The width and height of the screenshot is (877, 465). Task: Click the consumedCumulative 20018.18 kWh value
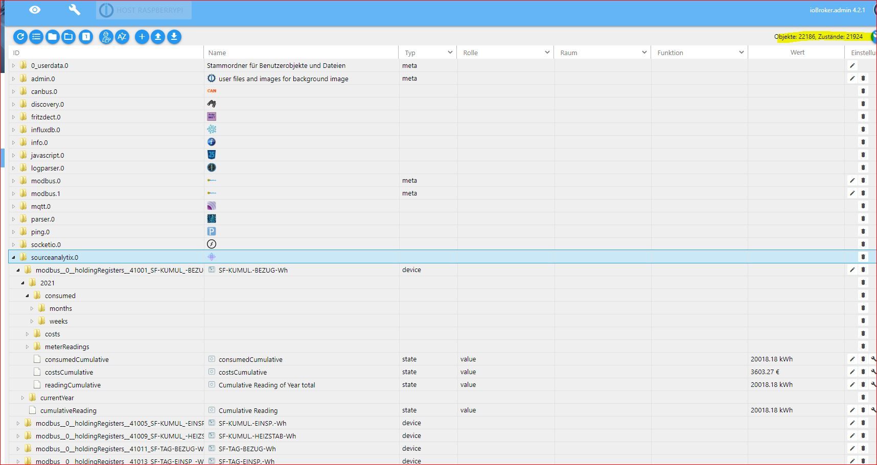tap(772, 359)
